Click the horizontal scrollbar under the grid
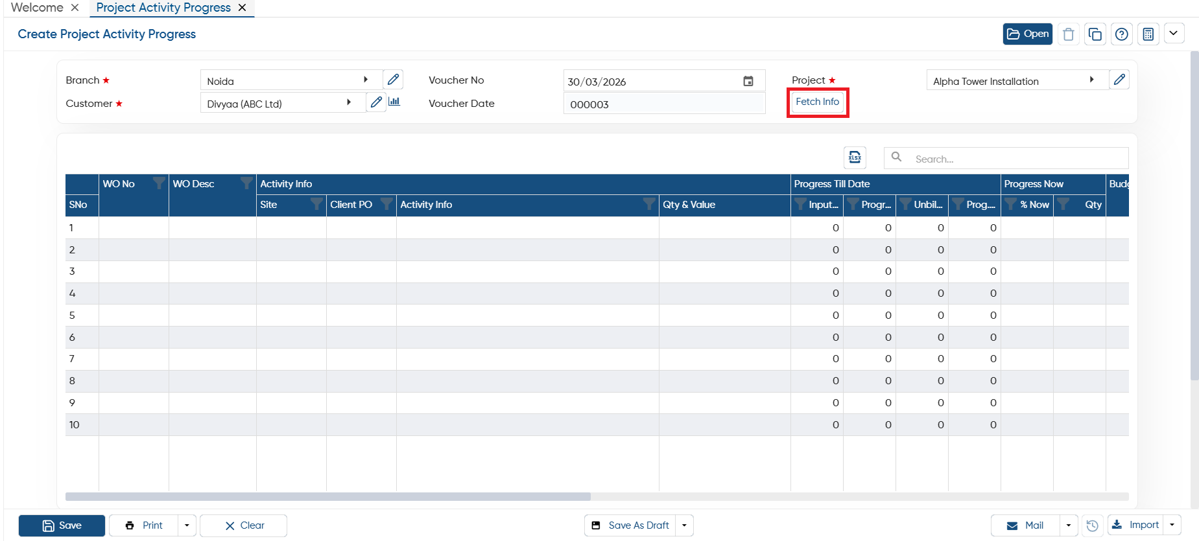The width and height of the screenshot is (1199, 541). 328,497
